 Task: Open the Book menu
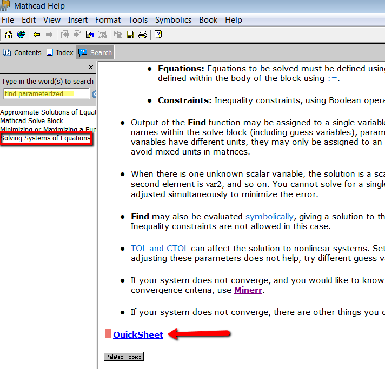point(208,20)
